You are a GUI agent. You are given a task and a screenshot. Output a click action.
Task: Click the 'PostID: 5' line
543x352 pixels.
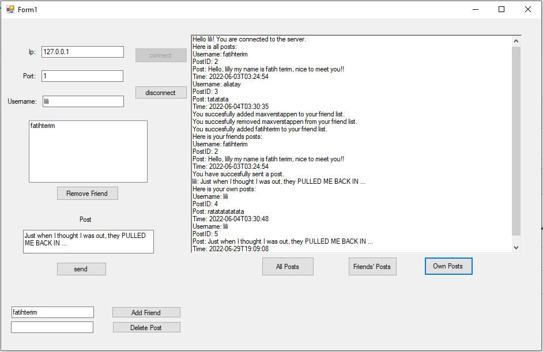pos(205,234)
